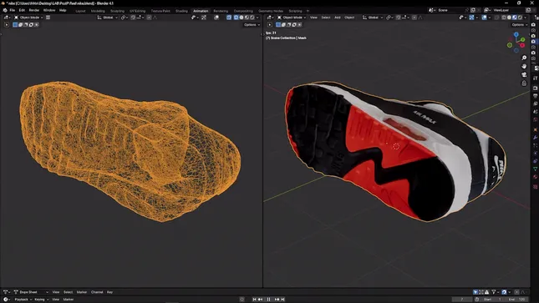The image size is (539, 303).
Task: Toggle camera view icon in viewport
Action: coord(524,74)
